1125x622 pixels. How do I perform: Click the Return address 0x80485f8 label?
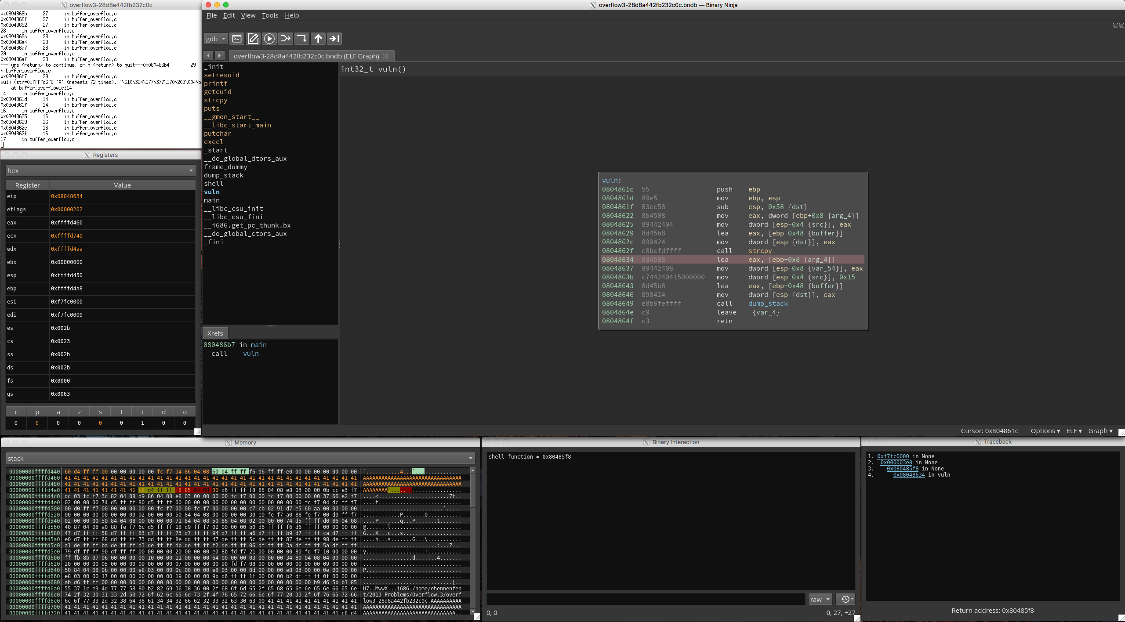click(x=992, y=611)
